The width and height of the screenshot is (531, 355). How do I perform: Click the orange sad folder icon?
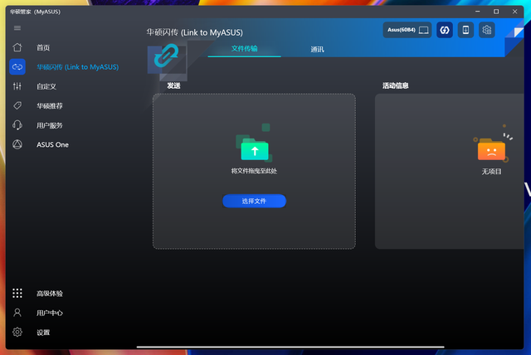[491, 150]
